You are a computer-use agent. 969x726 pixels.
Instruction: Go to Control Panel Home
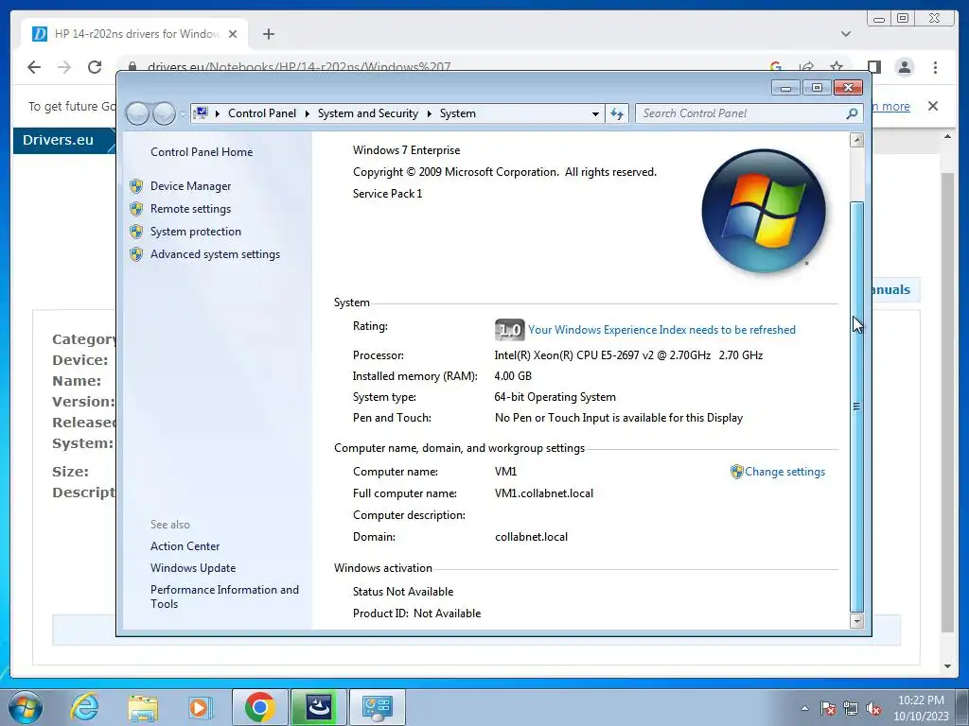tap(202, 152)
